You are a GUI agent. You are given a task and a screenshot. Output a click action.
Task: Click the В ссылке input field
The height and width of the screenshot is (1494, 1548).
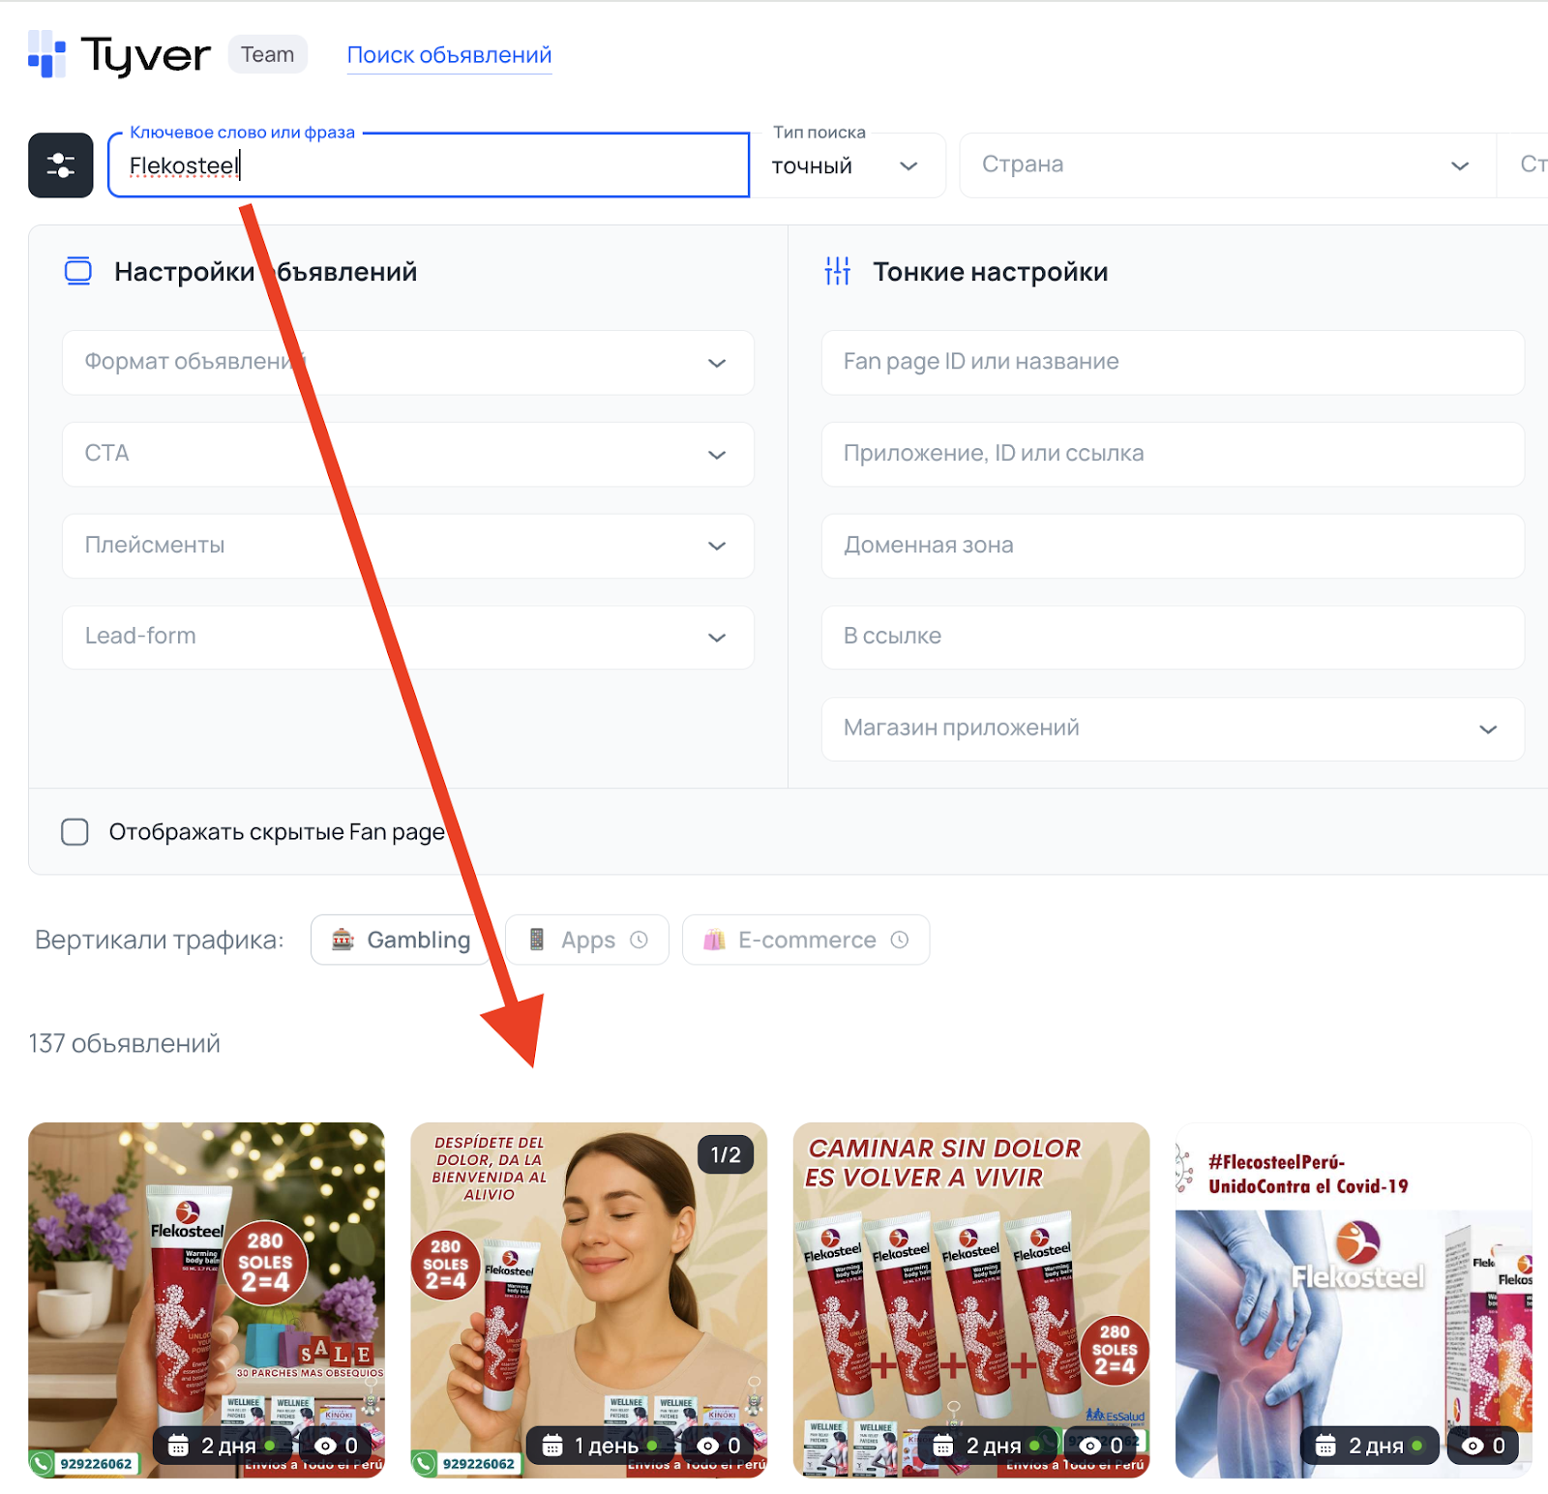(x=1173, y=637)
